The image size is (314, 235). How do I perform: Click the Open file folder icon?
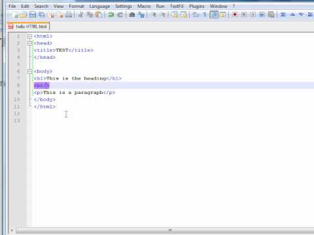point(24,15)
